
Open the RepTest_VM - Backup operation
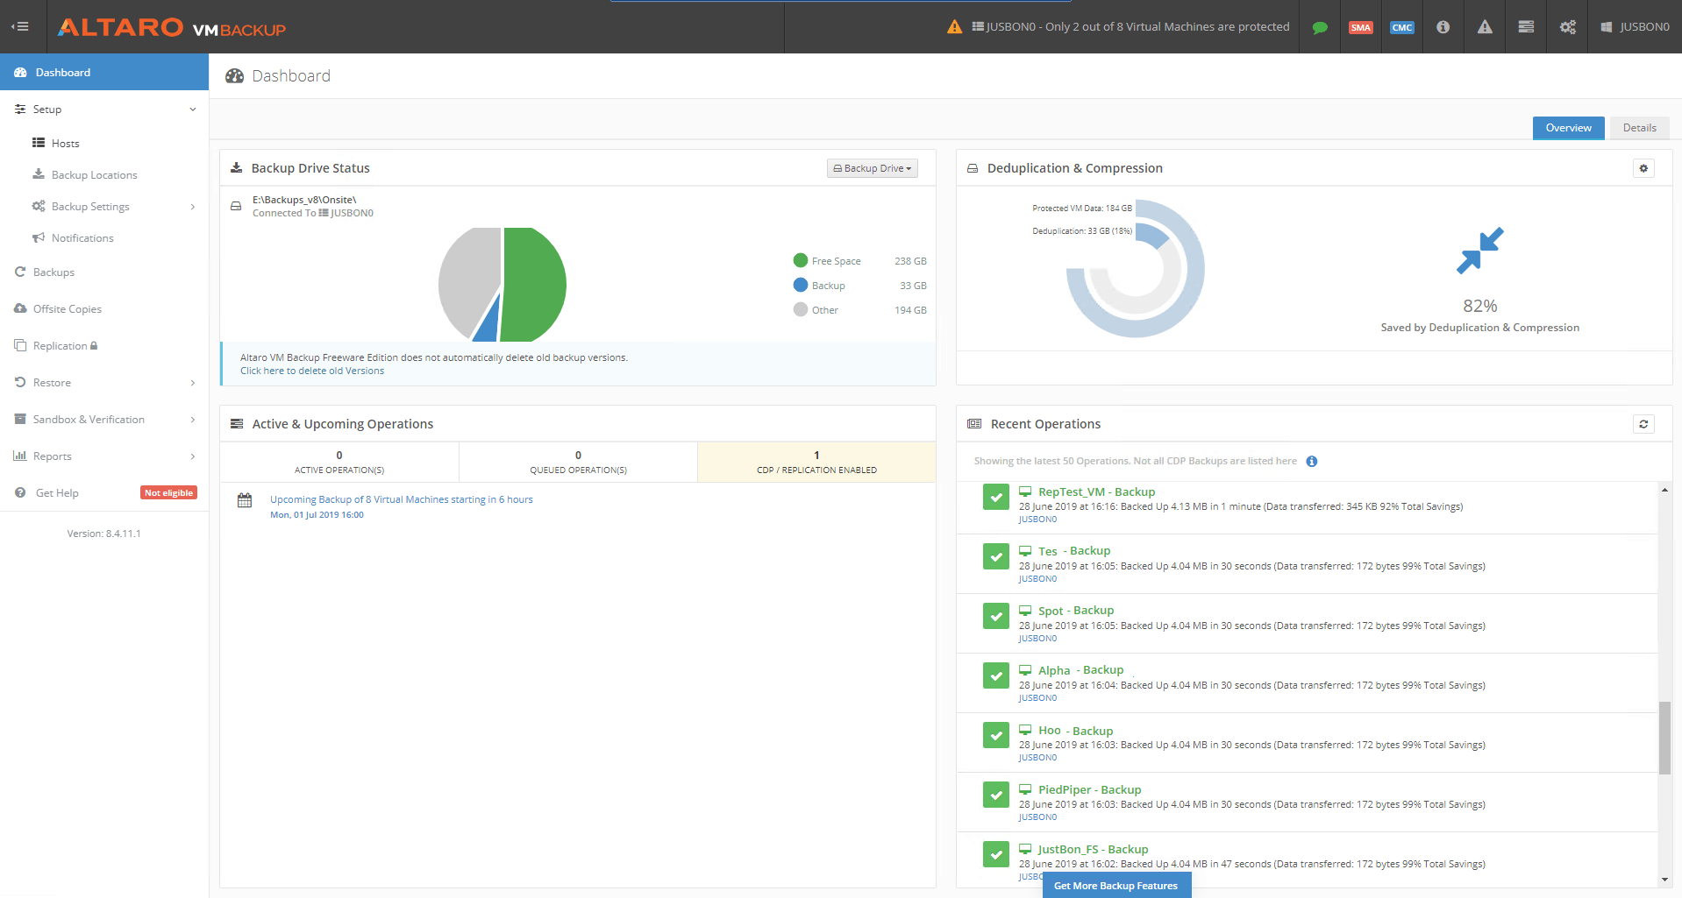click(1096, 492)
